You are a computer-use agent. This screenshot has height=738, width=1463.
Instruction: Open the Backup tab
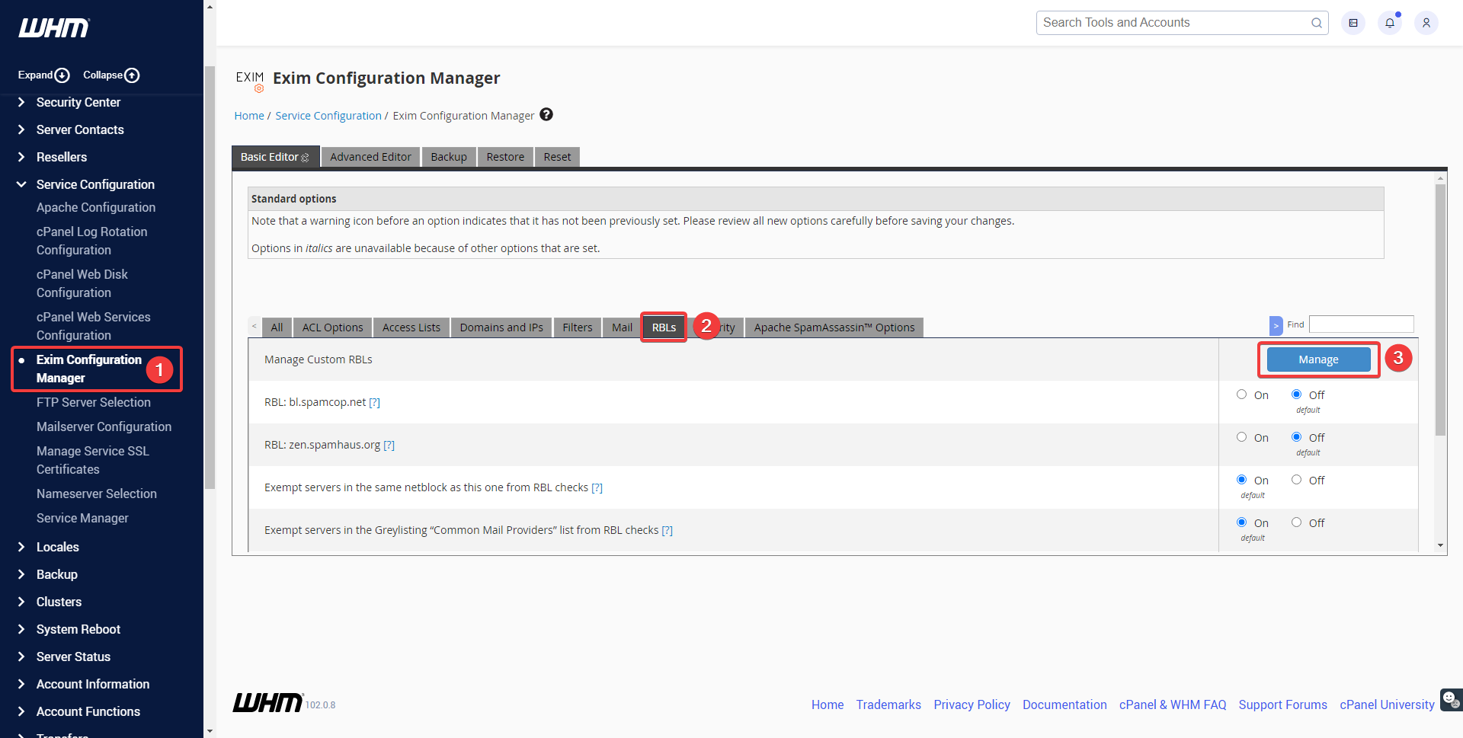449,157
